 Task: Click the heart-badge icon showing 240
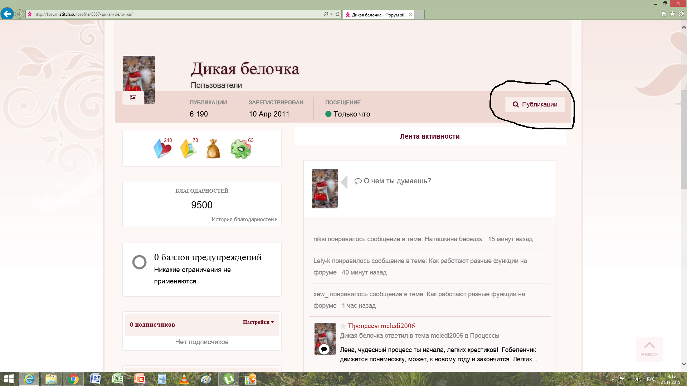coord(162,149)
